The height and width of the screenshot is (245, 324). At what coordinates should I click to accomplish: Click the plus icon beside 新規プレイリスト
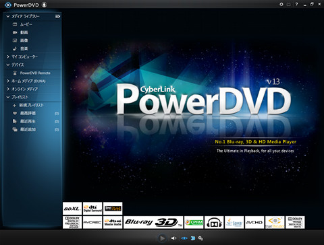point(15,105)
